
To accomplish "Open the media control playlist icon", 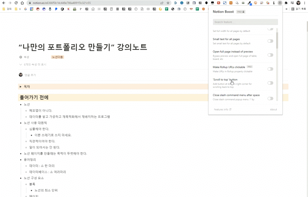I will pos(292,3).
